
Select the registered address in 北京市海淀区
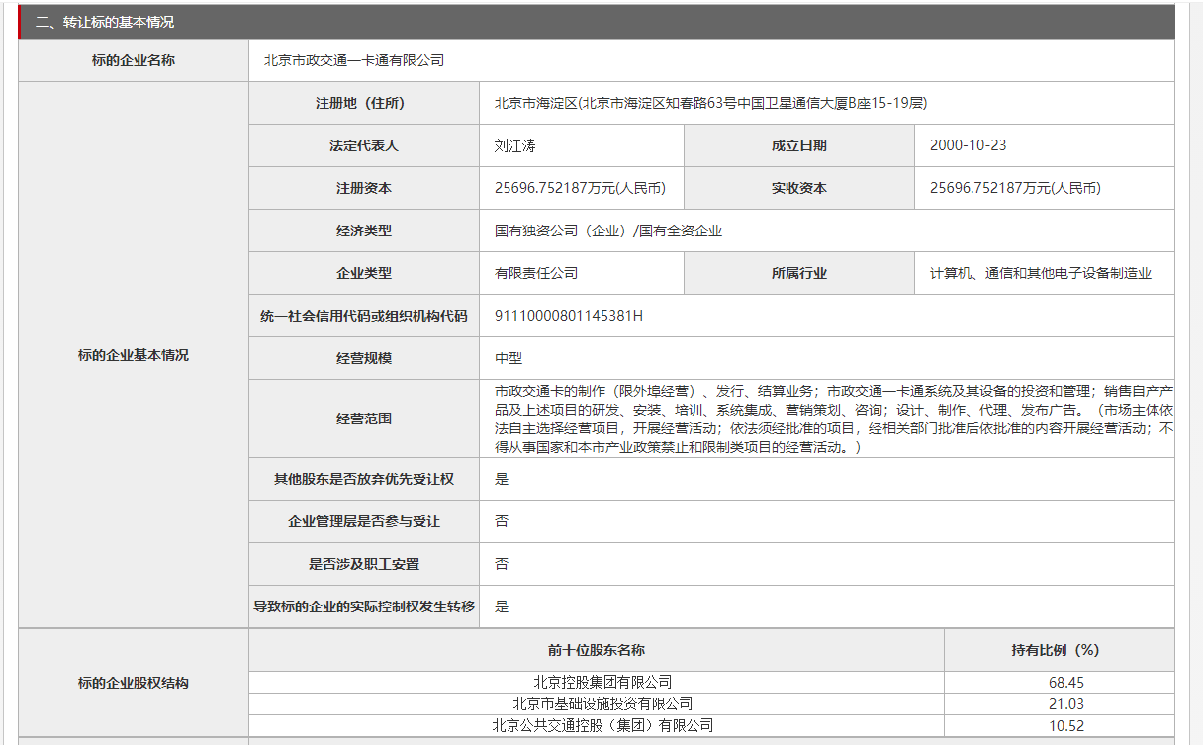(710, 103)
